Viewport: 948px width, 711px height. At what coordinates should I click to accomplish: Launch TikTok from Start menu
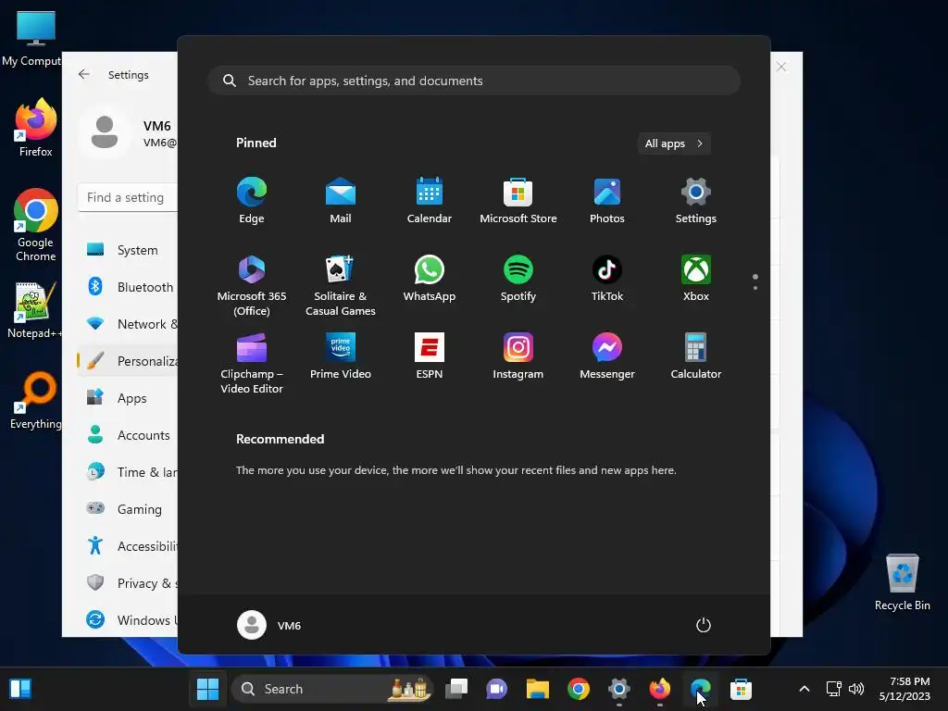(x=607, y=278)
